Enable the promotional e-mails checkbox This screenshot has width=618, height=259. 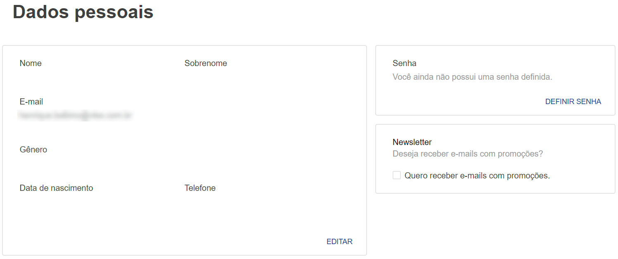(x=397, y=176)
